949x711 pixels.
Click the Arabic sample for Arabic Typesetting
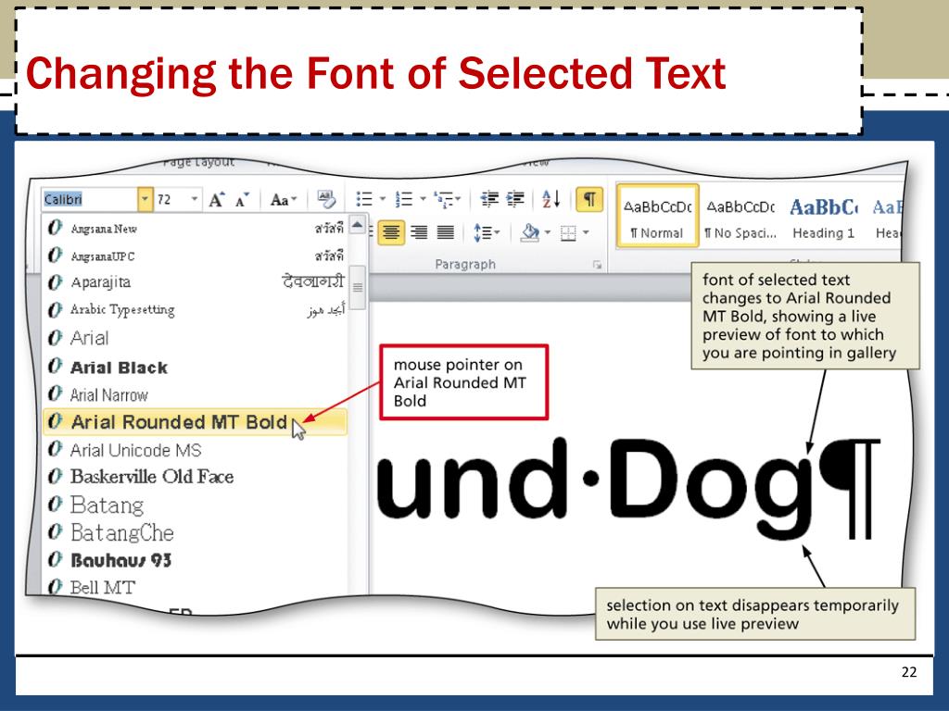(325, 310)
